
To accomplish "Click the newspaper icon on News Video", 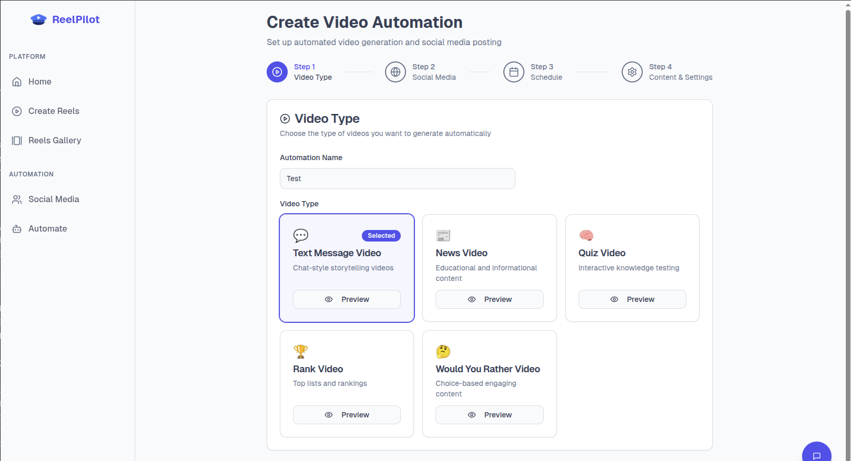I will 443,235.
